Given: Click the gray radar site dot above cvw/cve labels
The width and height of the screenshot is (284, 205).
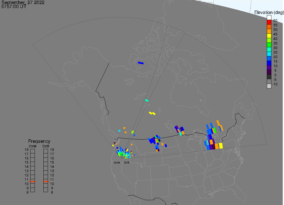Looking at the screenshot, I should (122, 158).
